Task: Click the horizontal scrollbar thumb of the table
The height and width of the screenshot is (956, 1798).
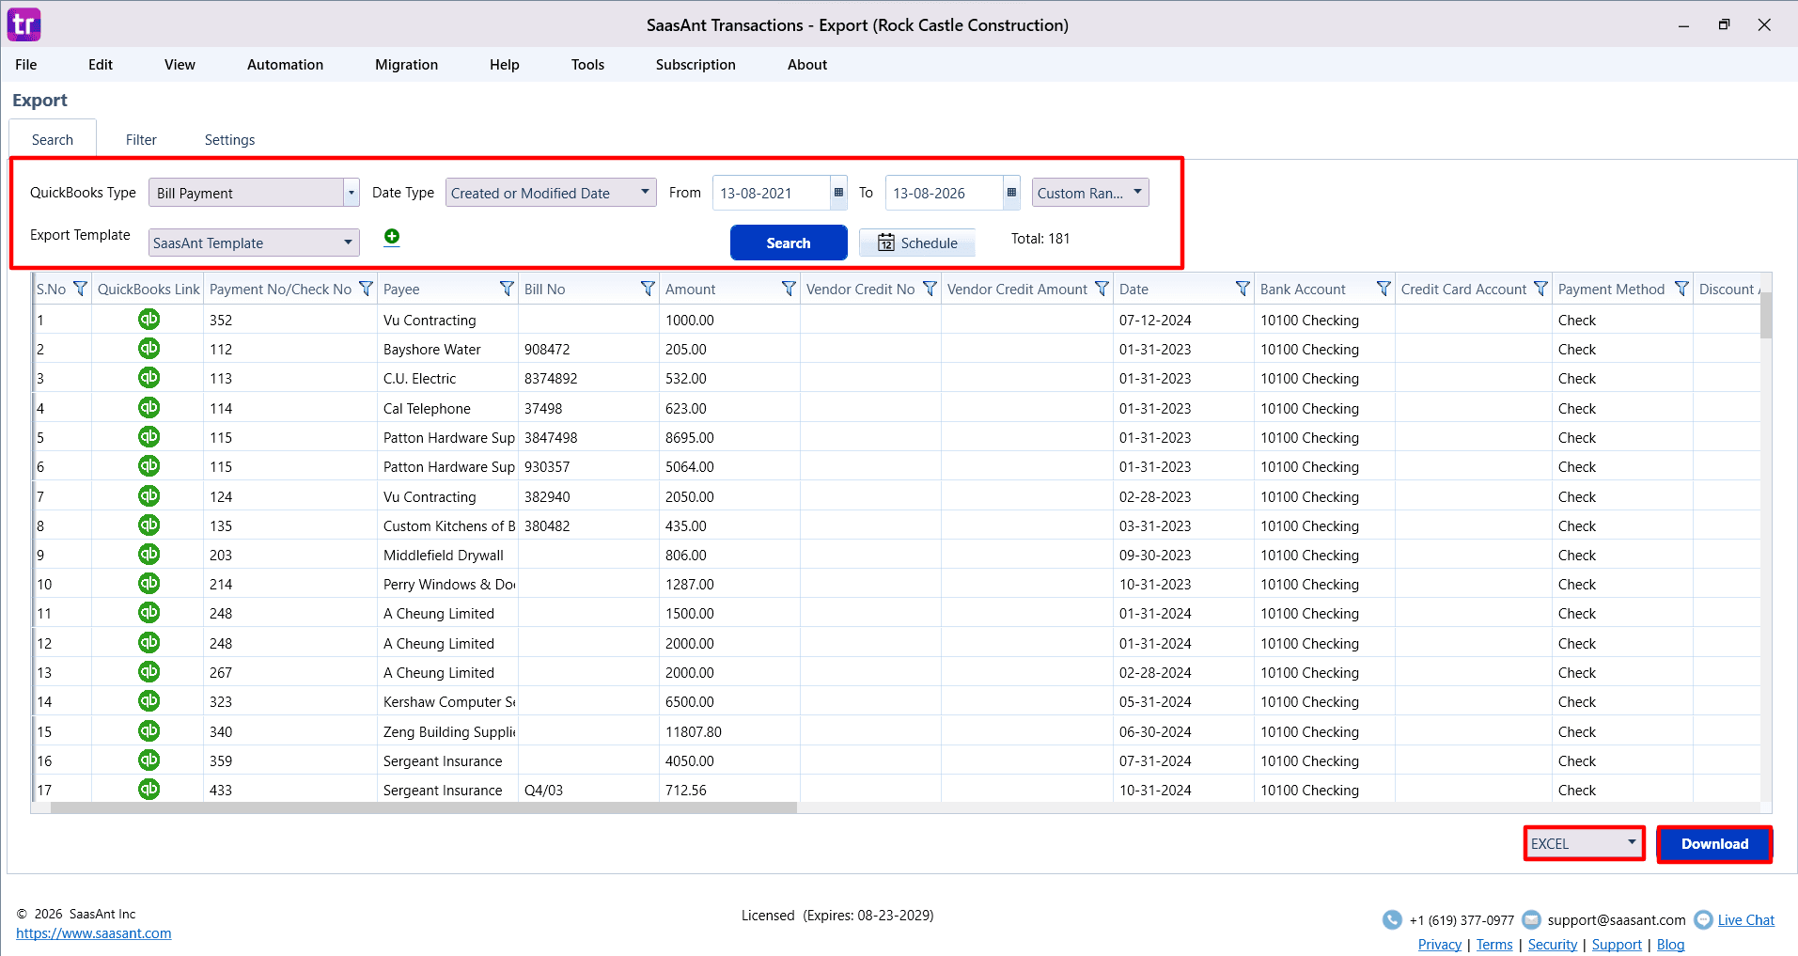Action: 423,807
